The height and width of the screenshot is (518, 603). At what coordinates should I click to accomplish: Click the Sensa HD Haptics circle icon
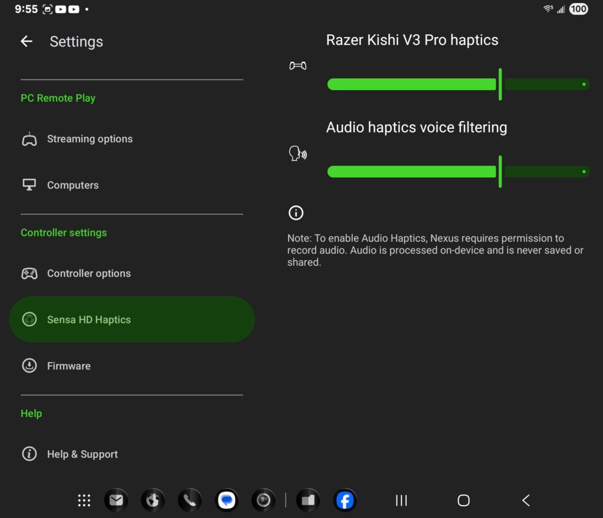pyautogui.click(x=29, y=319)
